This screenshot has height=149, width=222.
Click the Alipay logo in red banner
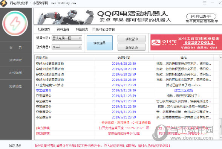click(x=164, y=42)
